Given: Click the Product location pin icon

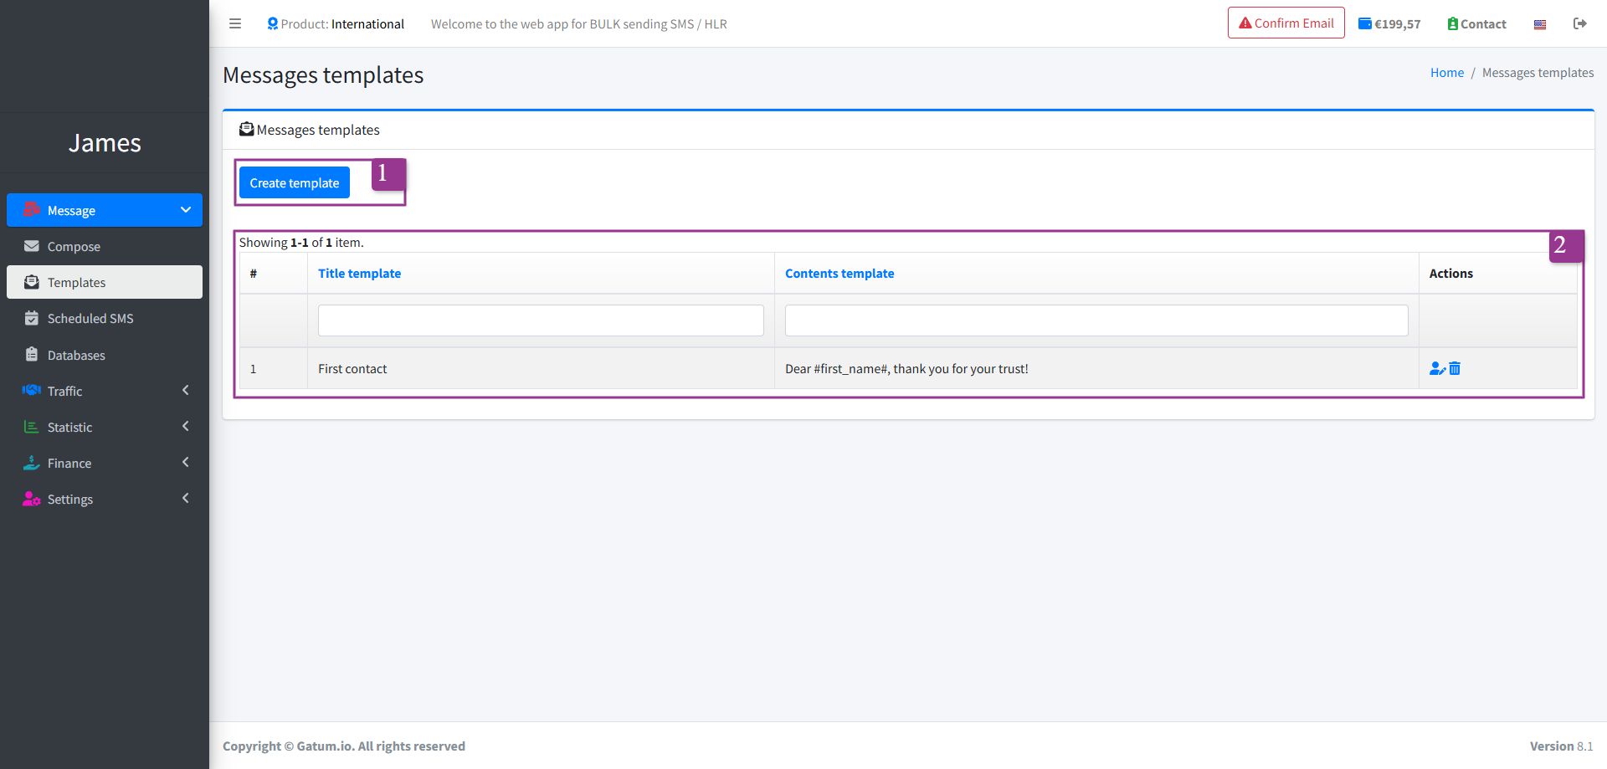Looking at the screenshot, I should (x=272, y=23).
